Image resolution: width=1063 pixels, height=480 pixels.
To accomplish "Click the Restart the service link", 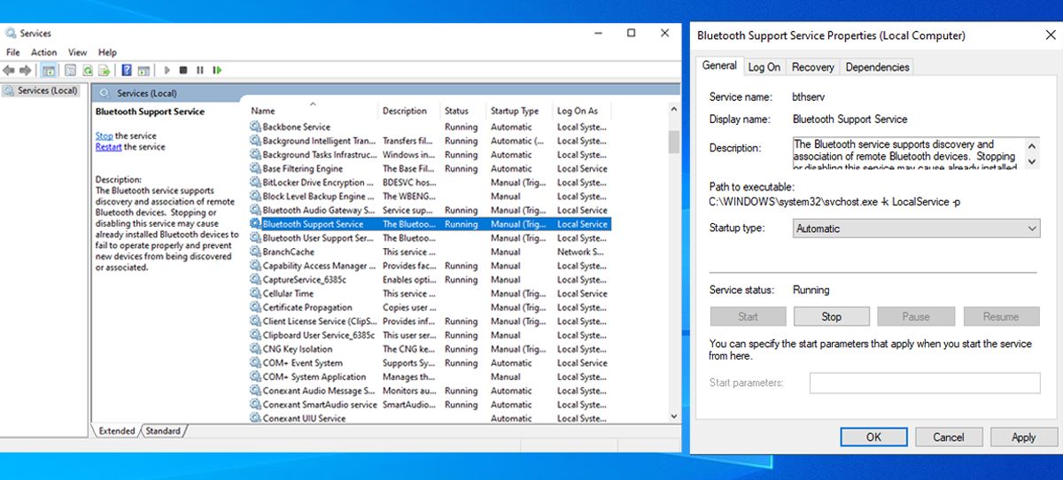I will point(109,147).
